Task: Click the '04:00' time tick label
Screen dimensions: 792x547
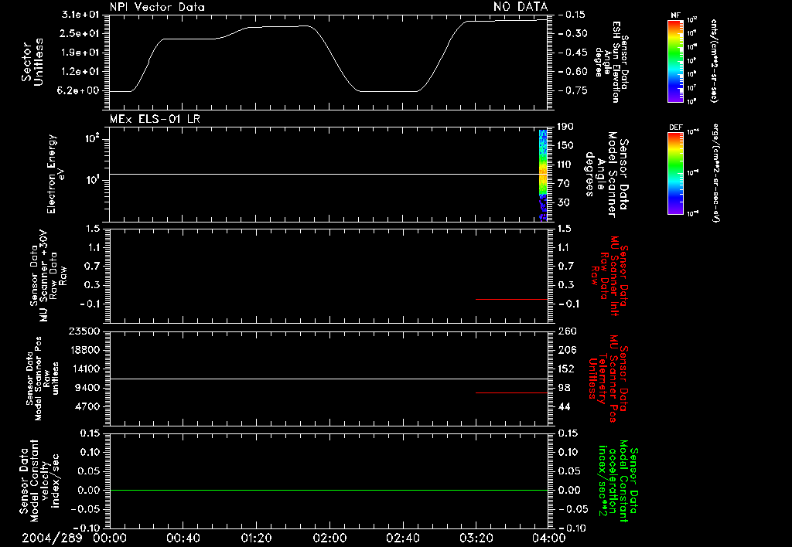Action: pyautogui.click(x=549, y=538)
